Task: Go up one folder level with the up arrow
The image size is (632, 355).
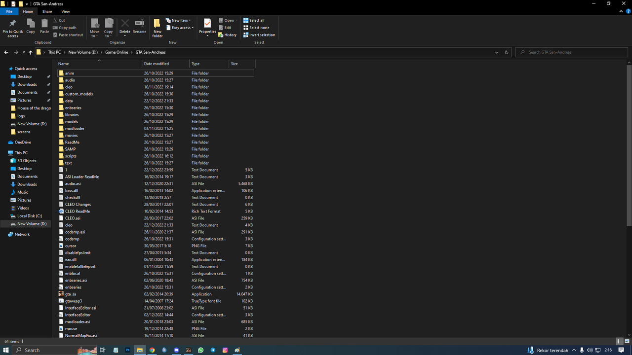Action: point(31,52)
